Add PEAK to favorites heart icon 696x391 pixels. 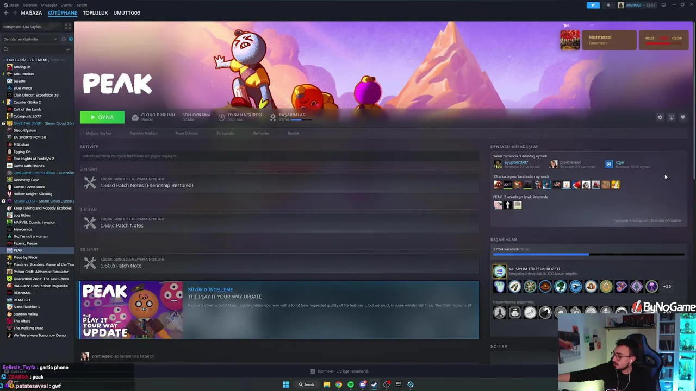[683, 117]
